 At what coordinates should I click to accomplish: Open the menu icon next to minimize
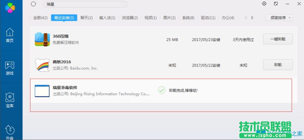276,4
